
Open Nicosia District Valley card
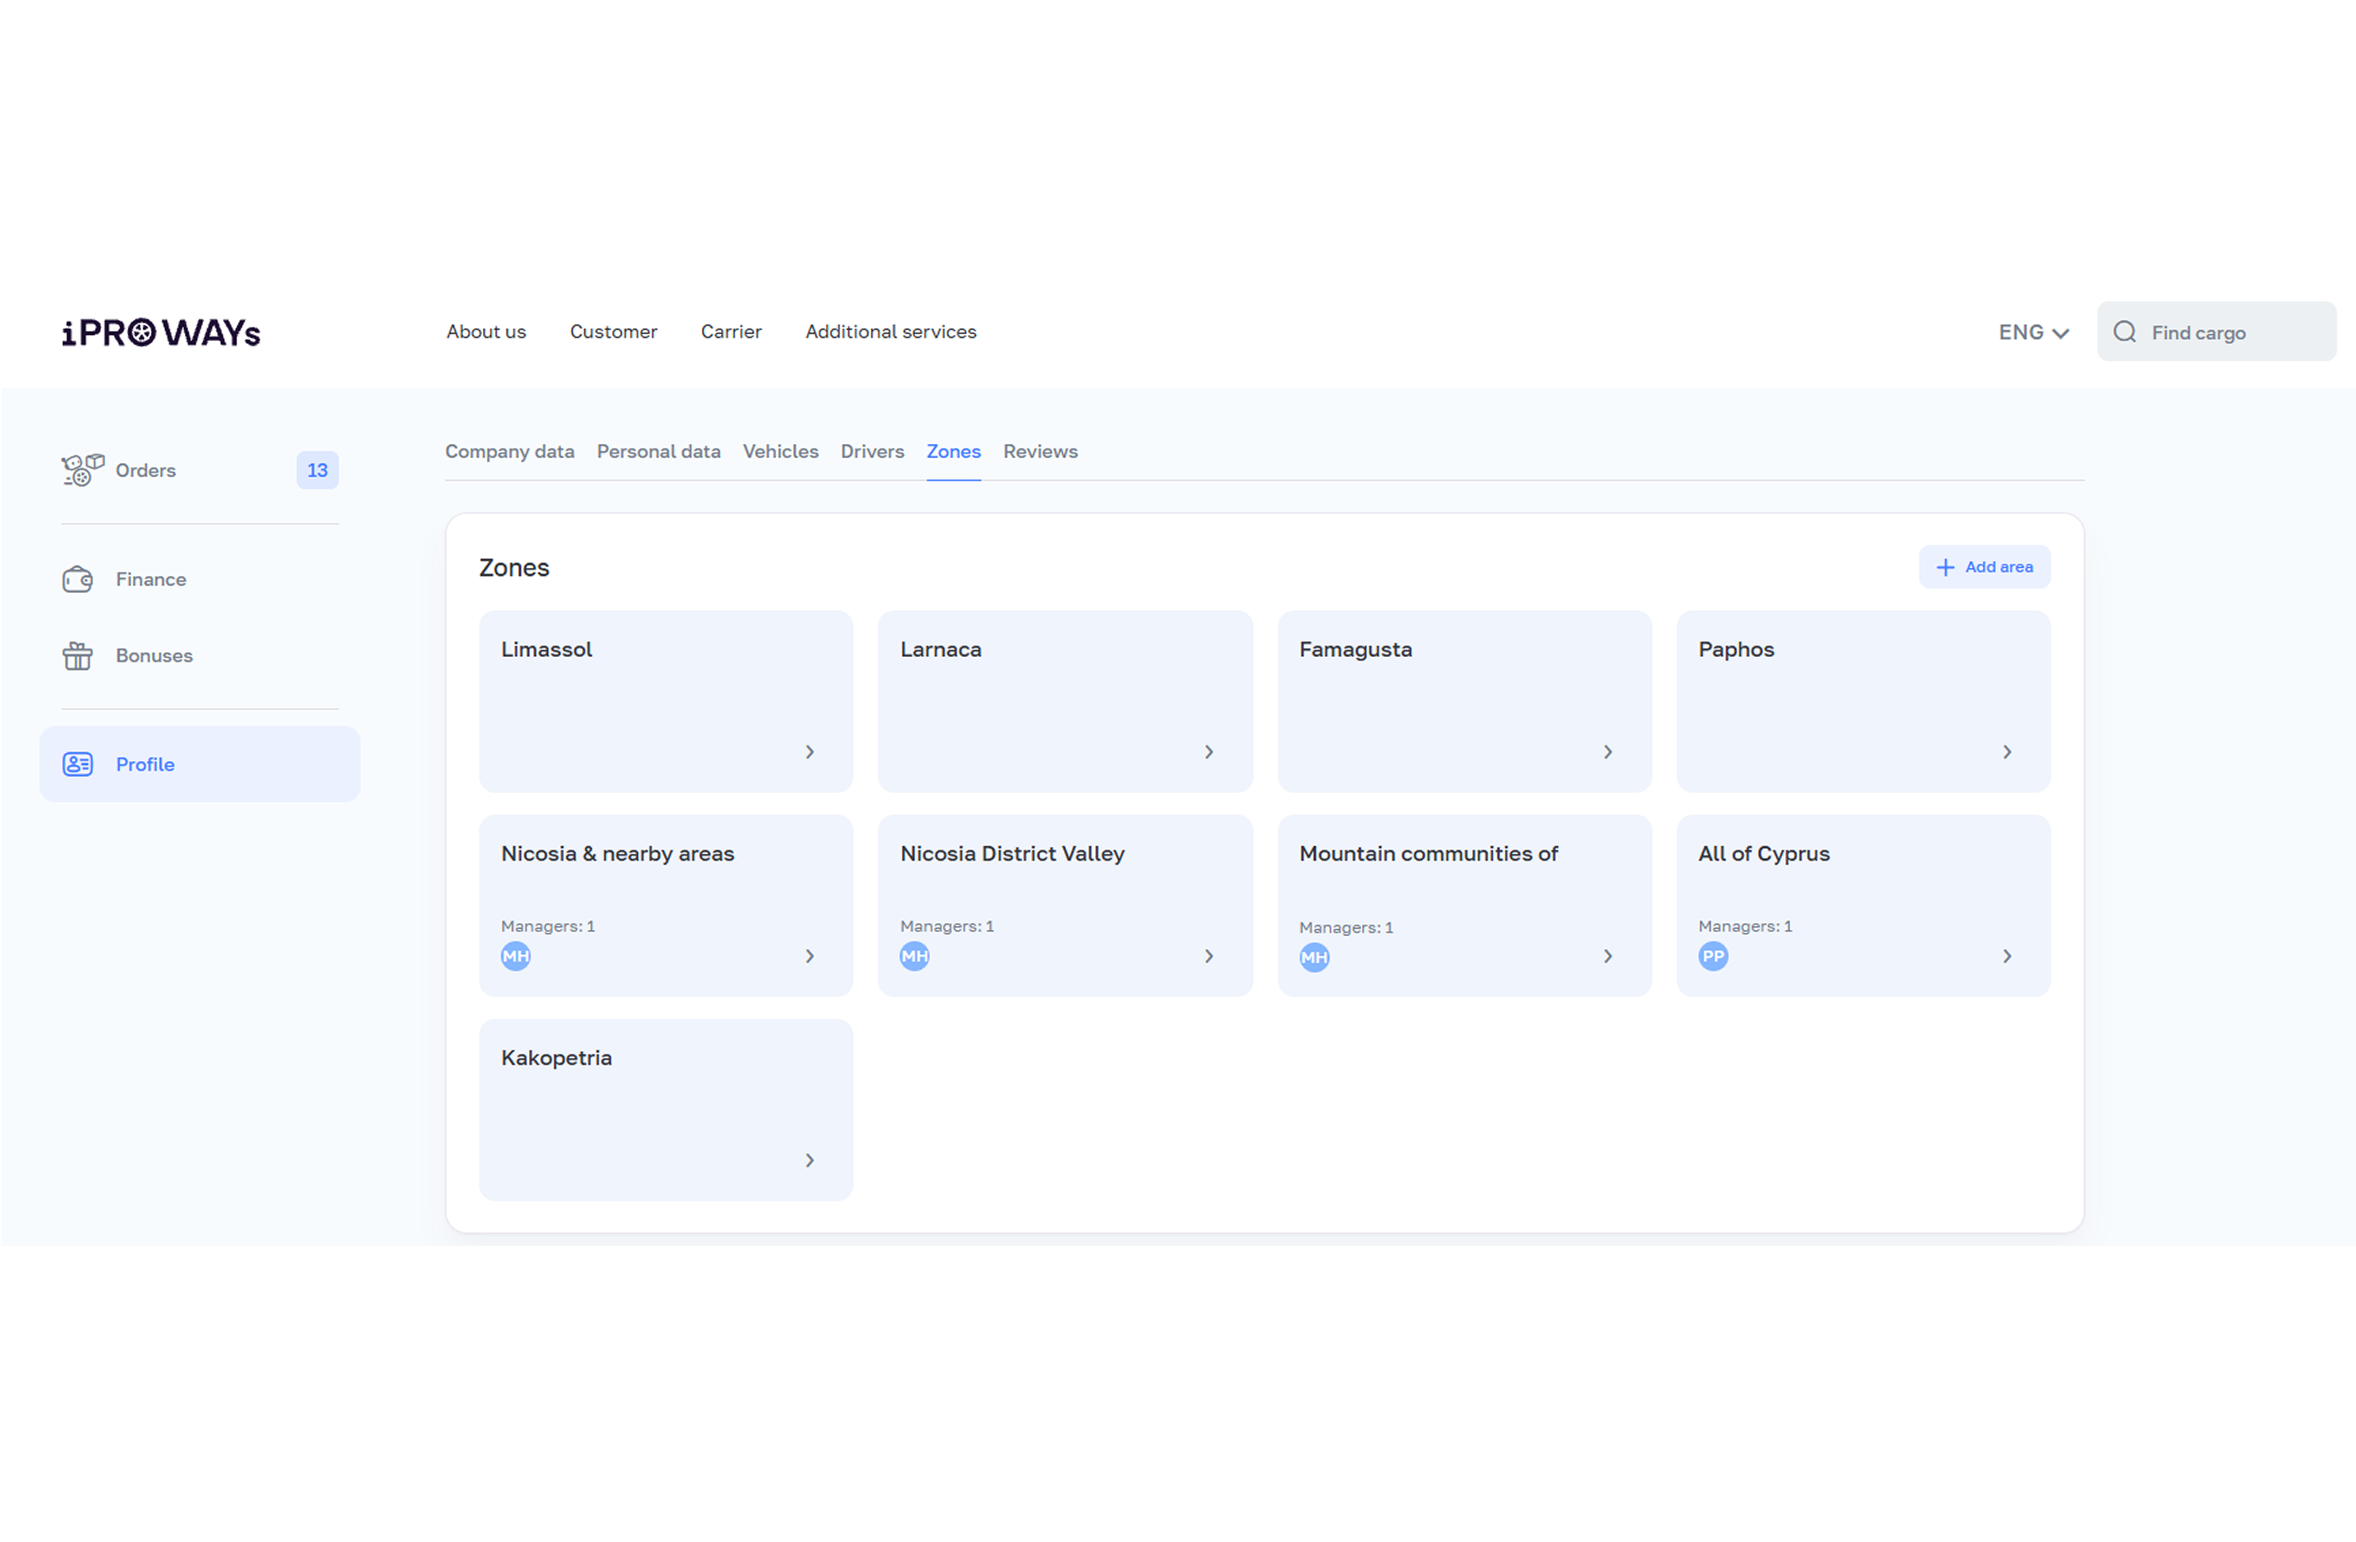pos(1065,906)
